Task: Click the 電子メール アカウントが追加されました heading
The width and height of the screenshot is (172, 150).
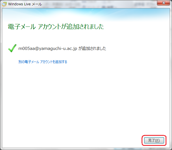Action: (x=56, y=26)
